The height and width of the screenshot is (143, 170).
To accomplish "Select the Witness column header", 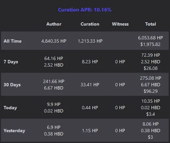I will pos(120,24).
